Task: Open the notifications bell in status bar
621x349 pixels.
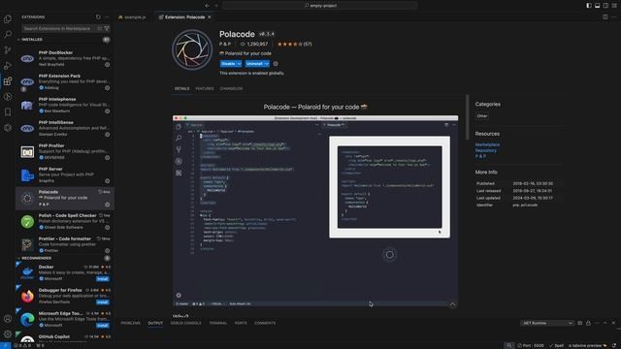Action: coord(614,345)
